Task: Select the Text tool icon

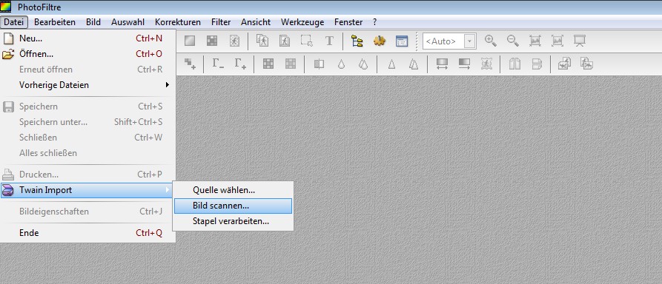Action: pos(329,41)
